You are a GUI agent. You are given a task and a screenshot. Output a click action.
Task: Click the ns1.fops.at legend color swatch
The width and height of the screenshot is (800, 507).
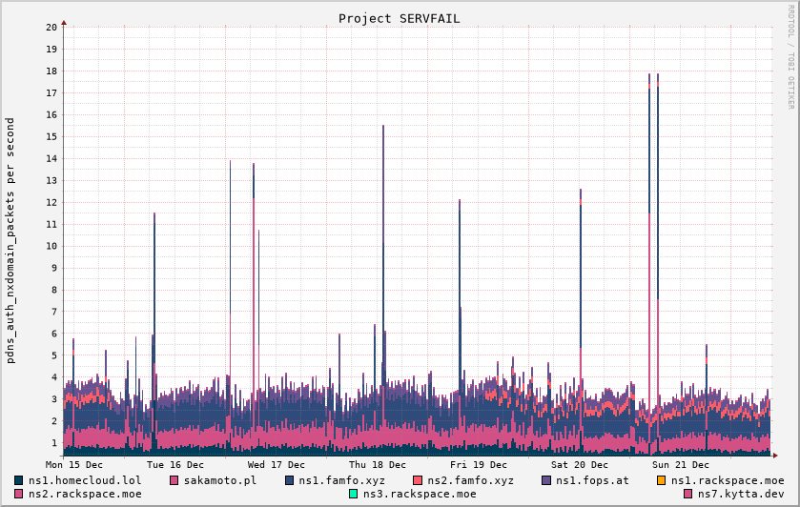click(x=546, y=480)
